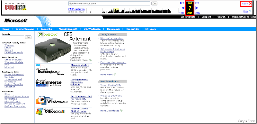The width and height of the screenshot is (257, 124).
Task: Click the Microsoft search text box
Action: coord(13,37)
